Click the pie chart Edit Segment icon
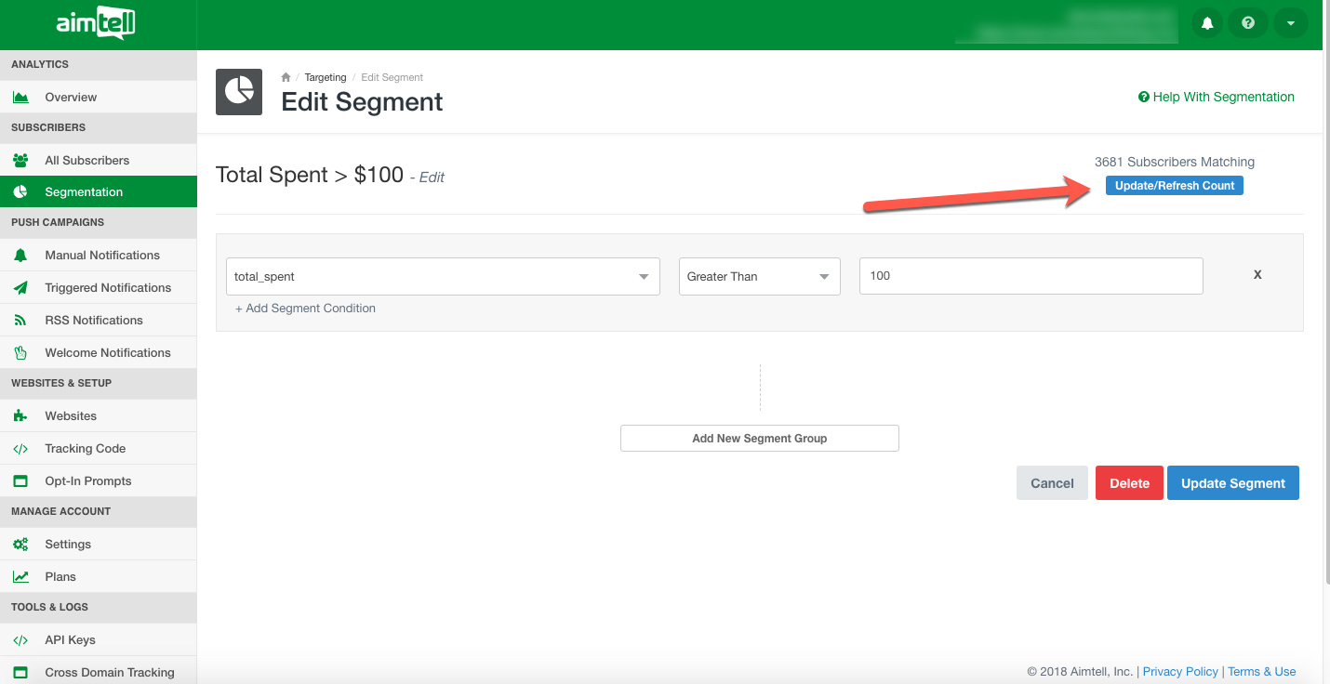Screen dimensions: 1330x684 [239, 92]
